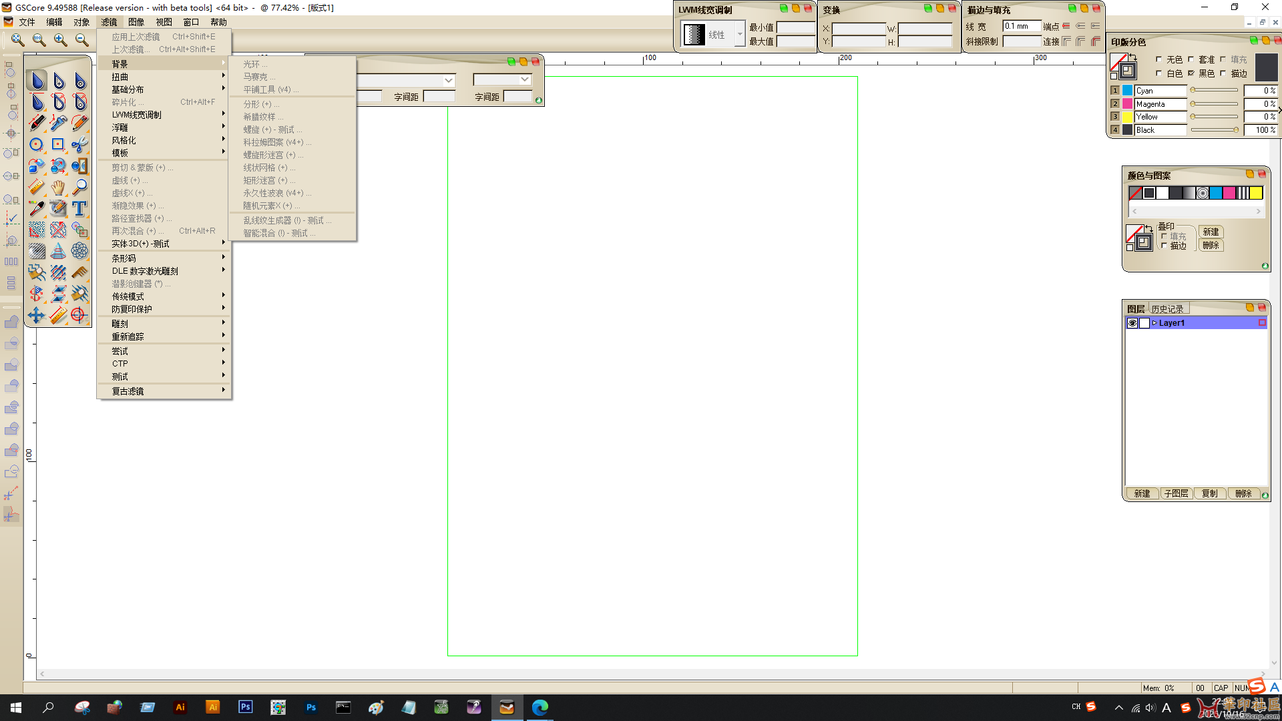Select the pencil drawing tool
The image size is (1282, 721).
79,123
